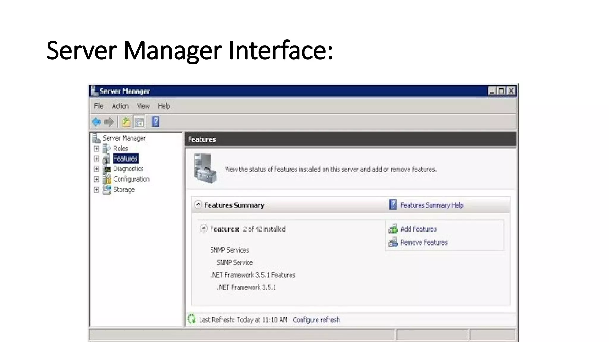Screen dimensions: 609x342
Task: Select the Storage tree item
Action: pyautogui.click(x=124, y=190)
